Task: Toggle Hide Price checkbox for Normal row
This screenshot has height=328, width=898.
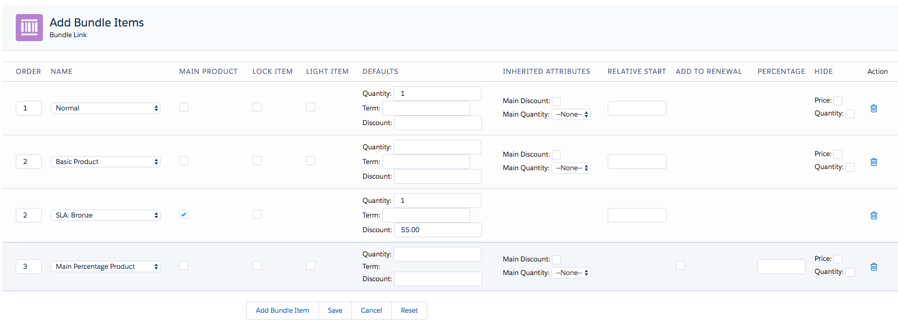Action: [838, 101]
